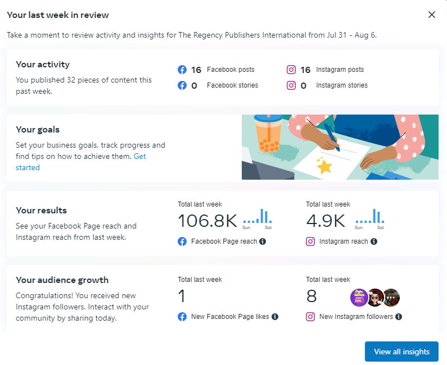Click the goals illustration banner image
This screenshot has height=365, width=447.
pos(340,147)
